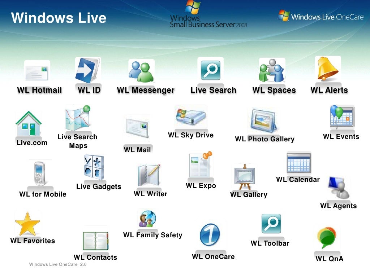The height and width of the screenshot is (277, 370).
Task: Click the 'WL Contacts' label
Action: pyautogui.click(x=95, y=258)
